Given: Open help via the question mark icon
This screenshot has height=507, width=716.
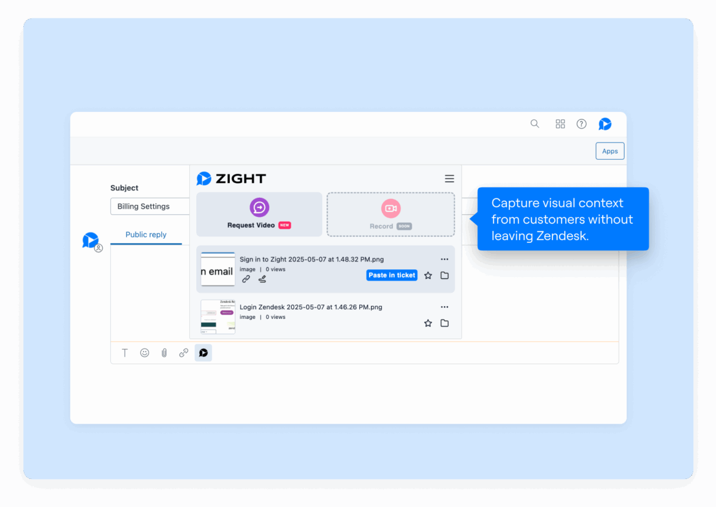Looking at the screenshot, I should click(x=581, y=123).
